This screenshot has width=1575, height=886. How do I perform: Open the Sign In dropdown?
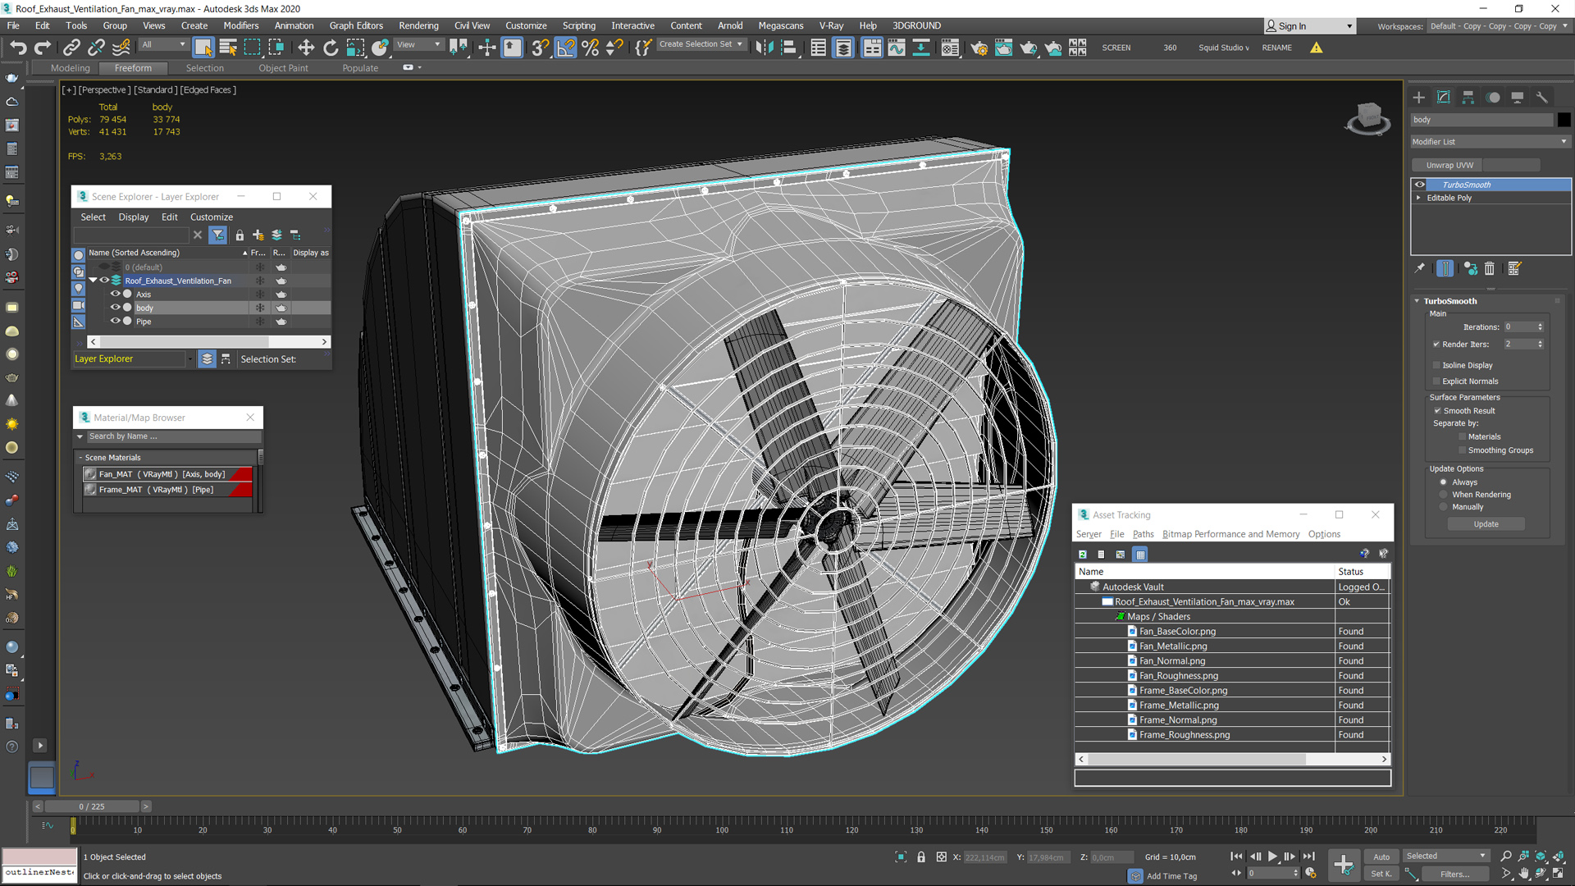(1308, 26)
